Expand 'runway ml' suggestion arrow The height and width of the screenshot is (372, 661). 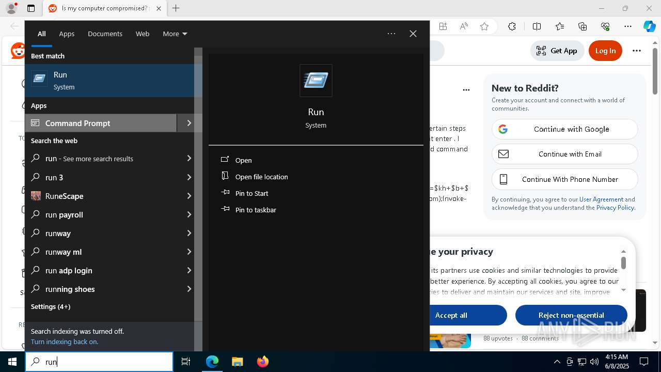coord(189,252)
